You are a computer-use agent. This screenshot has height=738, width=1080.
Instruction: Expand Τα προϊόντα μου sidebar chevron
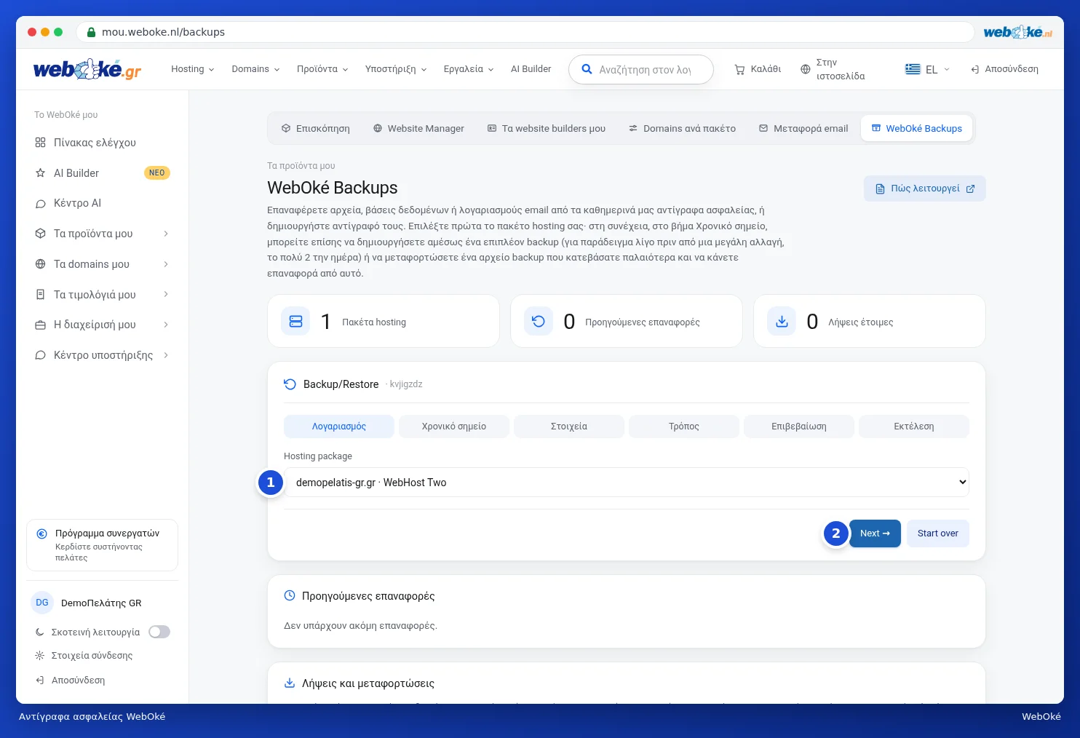coord(166,234)
